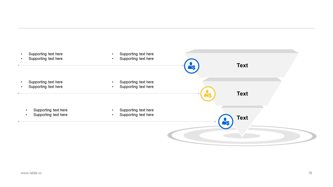333x187 pixels.
Task: Click the slide number 16 in the footer
Action: coord(310,173)
